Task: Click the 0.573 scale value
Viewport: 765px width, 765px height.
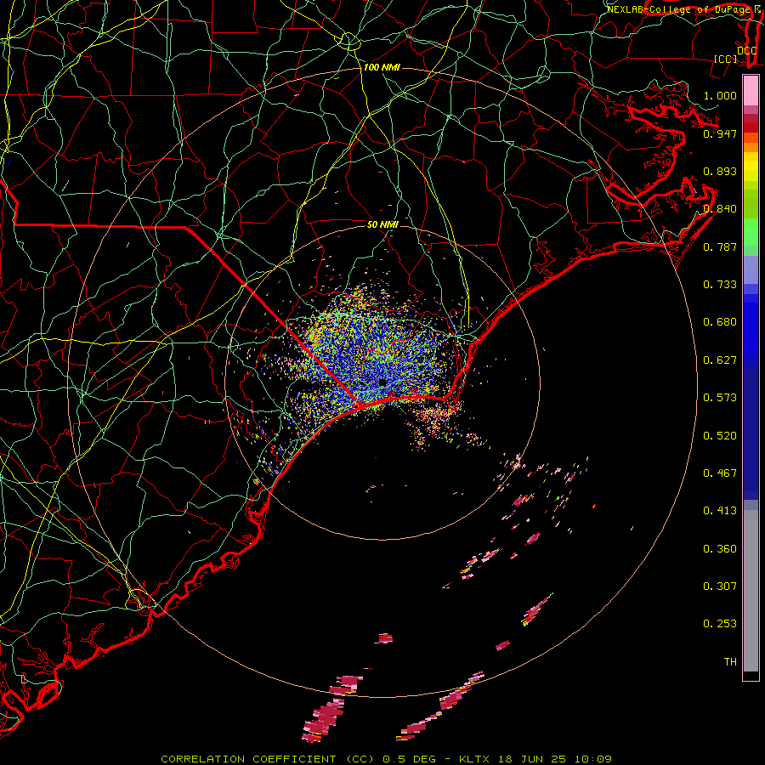Action: [720, 398]
